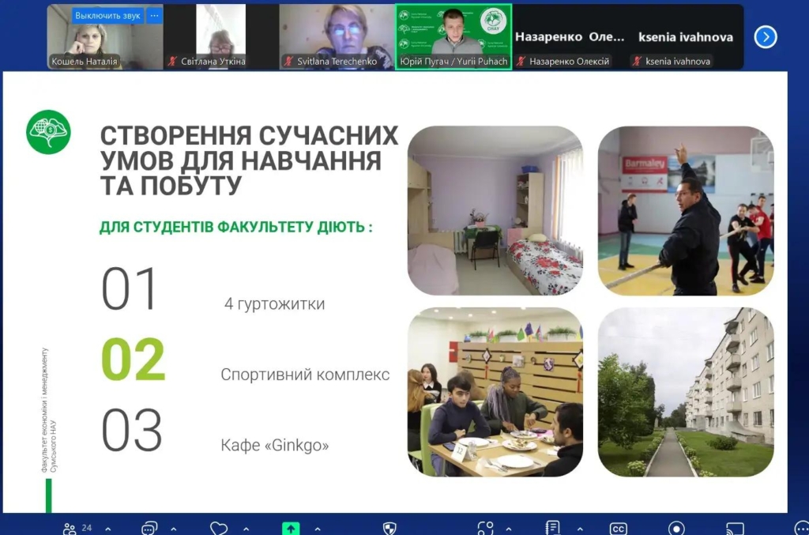This screenshot has width=809, height=535.
Task: Open the three-dot menu on Кошель Наталія's video
Action: pyautogui.click(x=154, y=16)
